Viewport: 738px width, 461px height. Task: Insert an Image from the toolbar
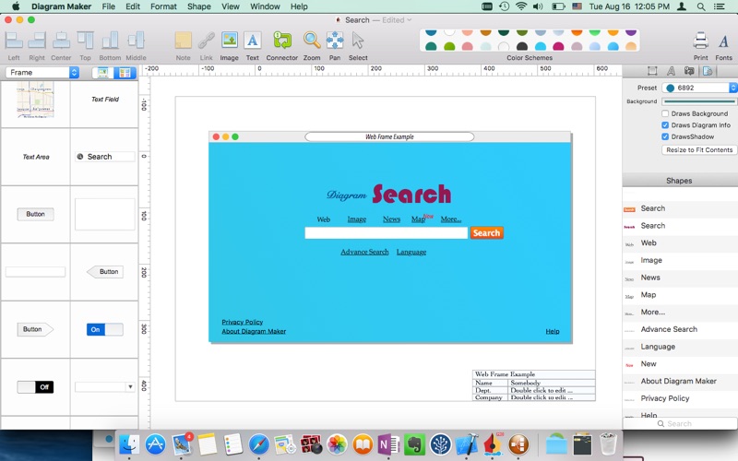click(x=229, y=40)
